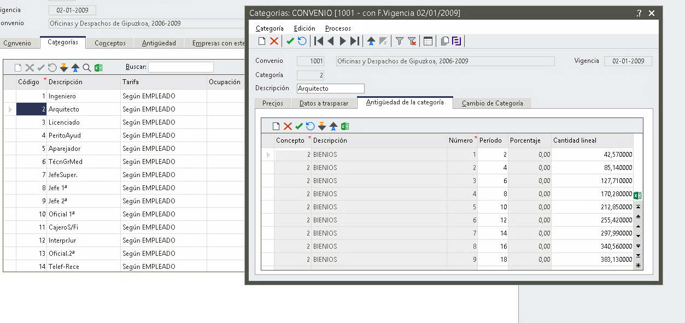Click the Ocupación column header in background list
685x323 pixels.
click(x=225, y=82)
